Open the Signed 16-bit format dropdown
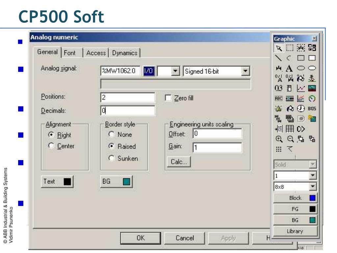337x253 pixels. point(245,71)
